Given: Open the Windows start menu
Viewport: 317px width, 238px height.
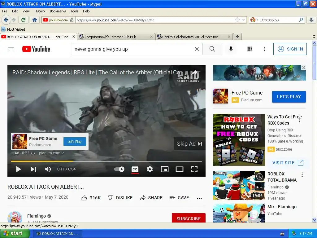Looking at the screenshot, I should [x=15, y=234].
